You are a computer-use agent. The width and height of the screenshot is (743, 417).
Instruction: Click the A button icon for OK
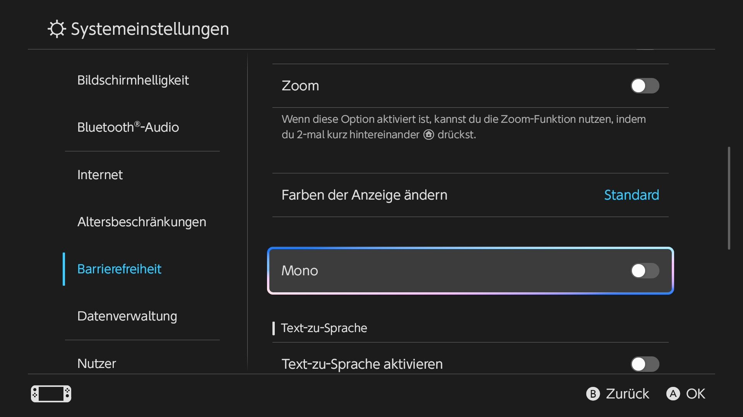(673, 394)
